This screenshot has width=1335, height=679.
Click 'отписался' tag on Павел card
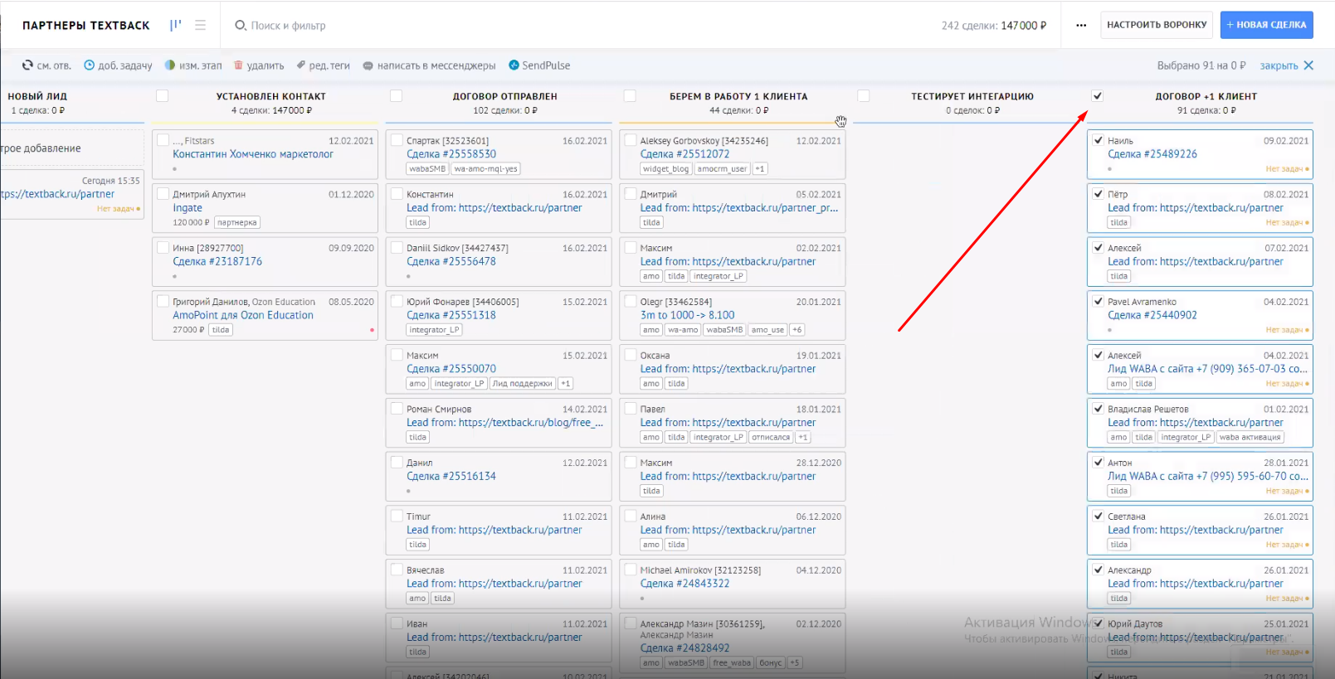tap(771, 437)
